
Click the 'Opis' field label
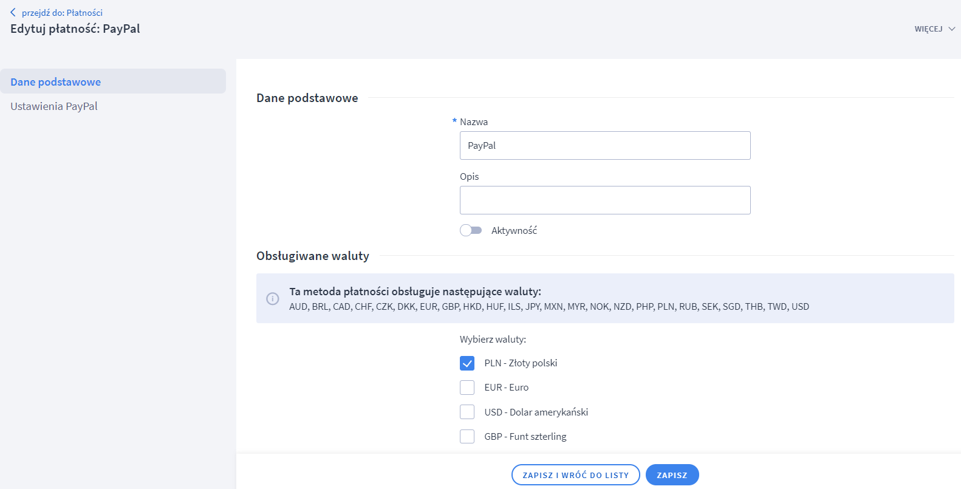[470, 177]
